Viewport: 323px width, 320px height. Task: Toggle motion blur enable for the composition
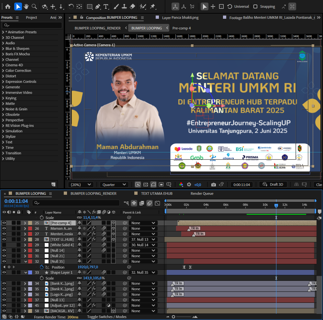pyautogui.click(x=150, y=203)
